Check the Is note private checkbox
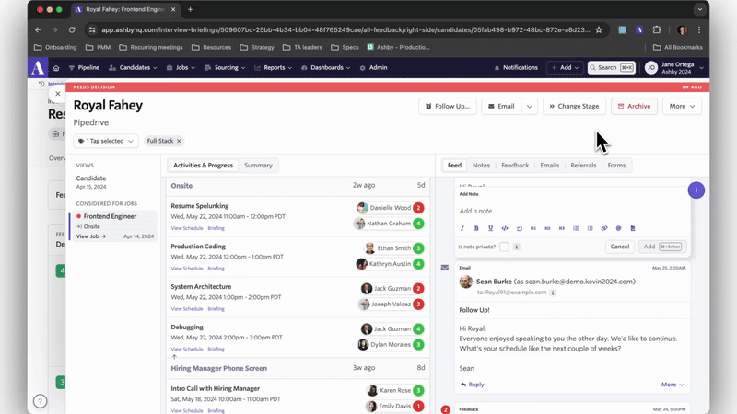The image size is (737, 414). 504,247
